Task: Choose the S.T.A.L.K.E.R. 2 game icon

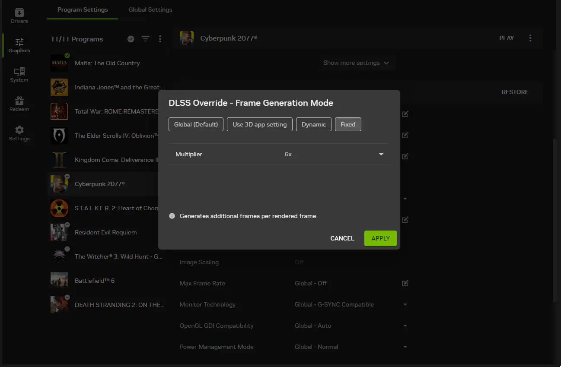Action: coord(59,208)
